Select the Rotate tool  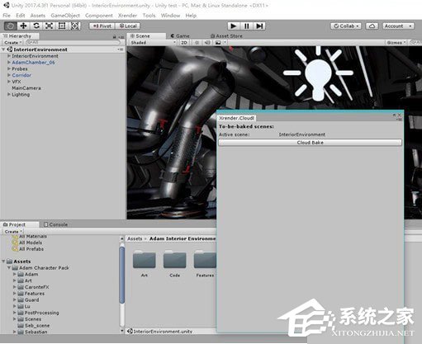click(36, 26)
